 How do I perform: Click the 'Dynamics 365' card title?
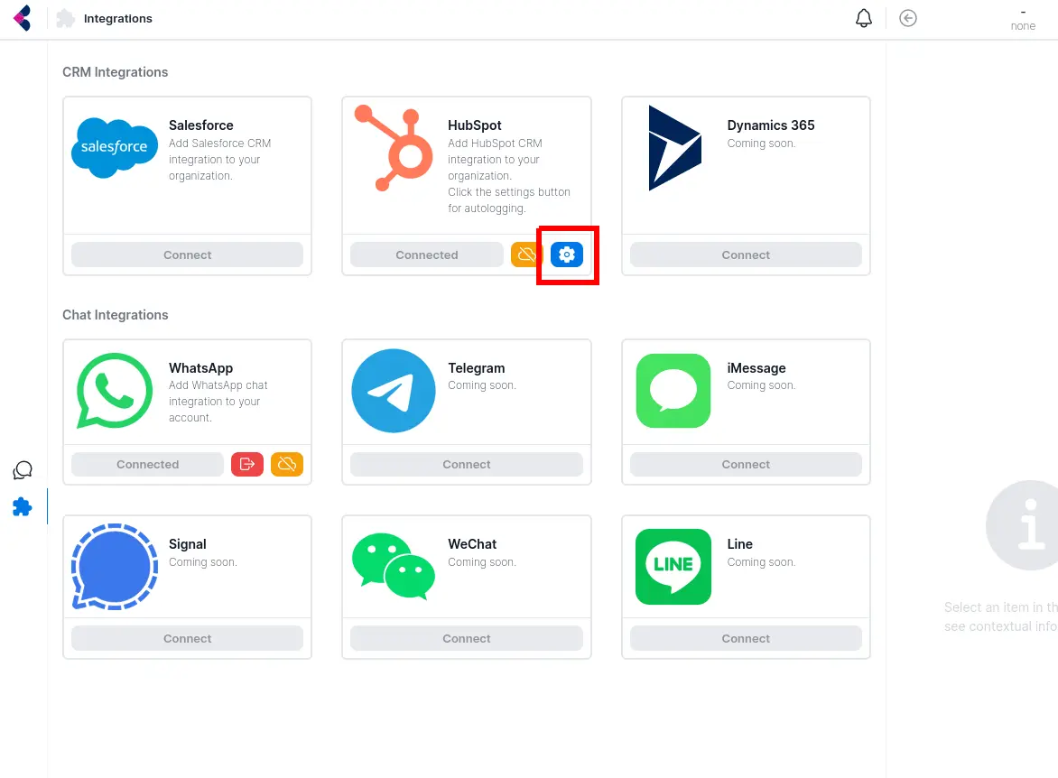click(x=771, y=125)
